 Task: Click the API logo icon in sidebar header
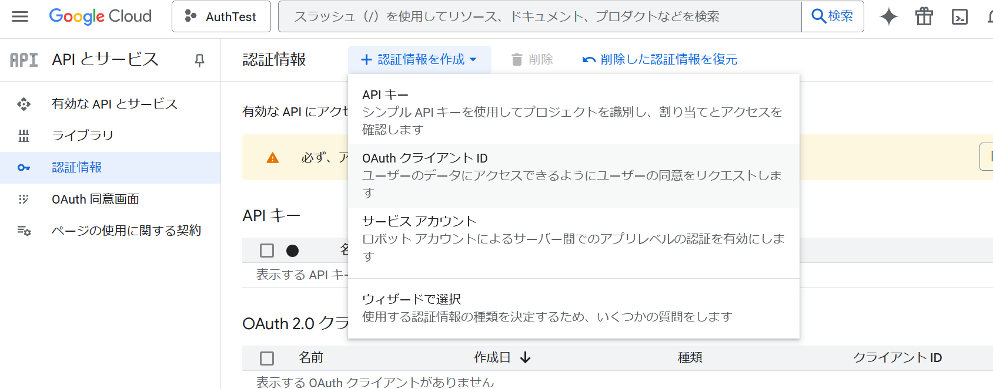[24, 60]
